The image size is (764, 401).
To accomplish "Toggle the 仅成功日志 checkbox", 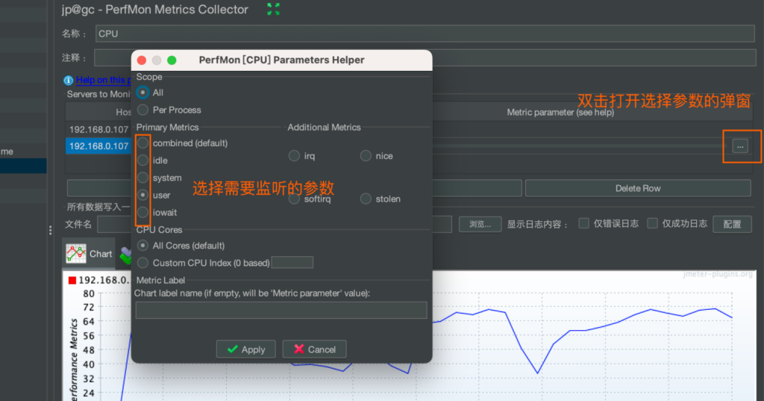I will (652, 223).
